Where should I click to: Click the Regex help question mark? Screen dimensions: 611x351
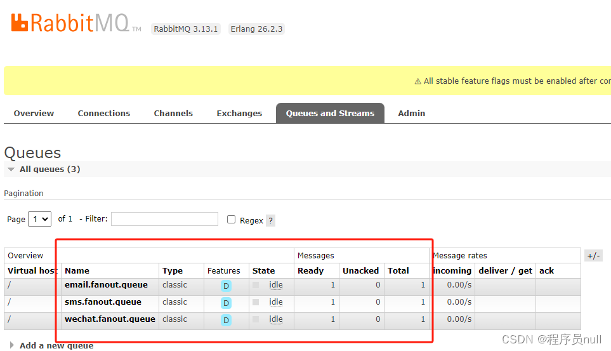tap(271, 220)
